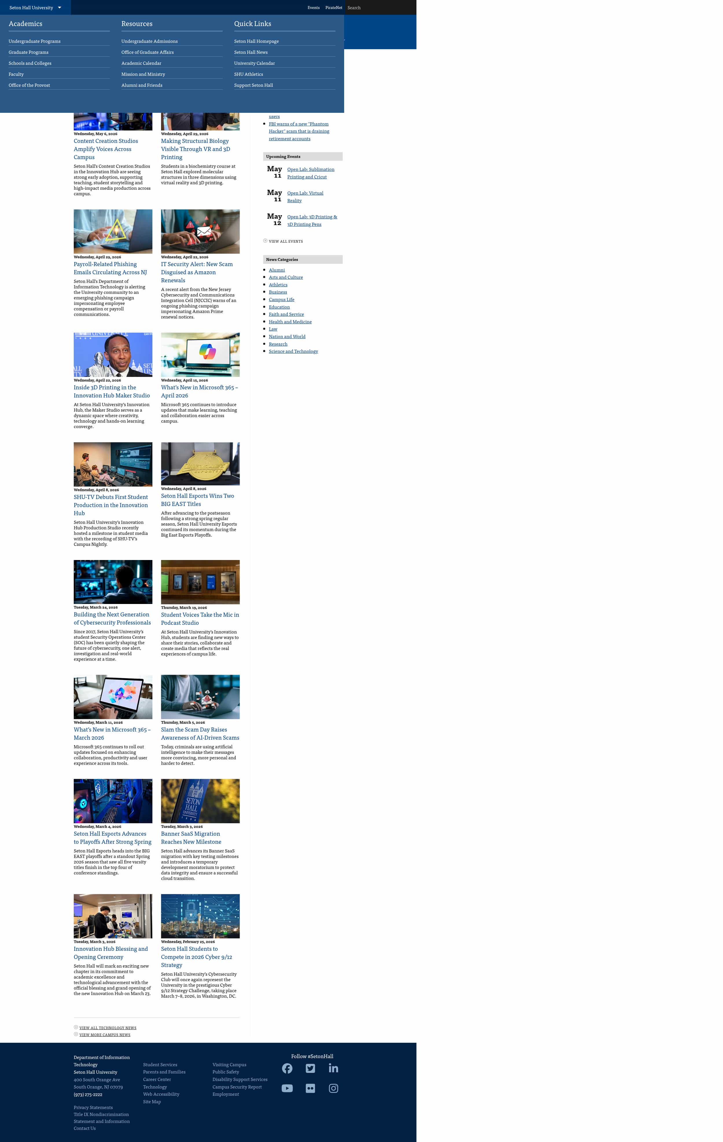Screen dimensions: 723x1142
Task: Open Cyber 9/12 Strategy article headline
Action: click(196, 957)
